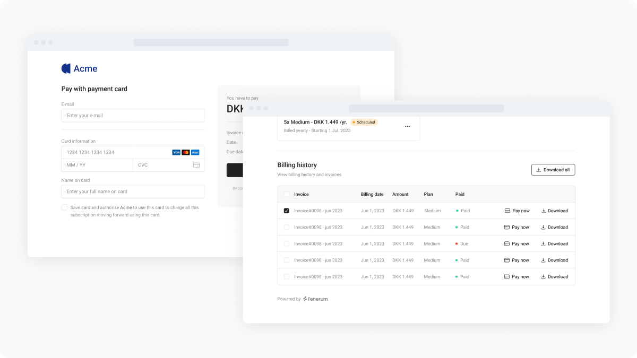Toggle the select-all invoices header checkbox
Screen dimensions: 637x358
pos(287,195)
